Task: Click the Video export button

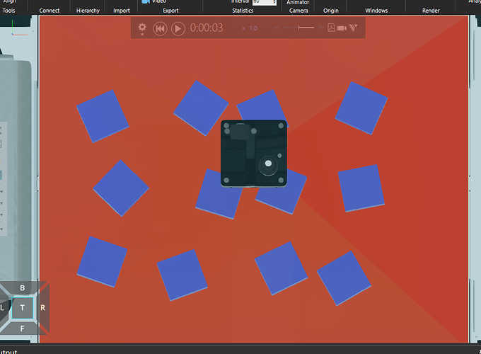Action: click(x=155, y=1)
